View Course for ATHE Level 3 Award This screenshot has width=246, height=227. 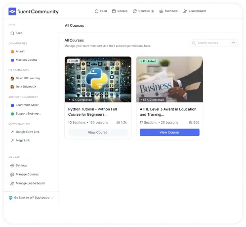pos(169,133)
